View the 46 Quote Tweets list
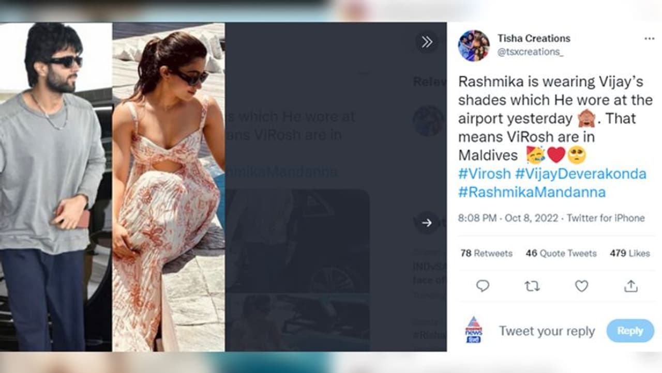 point(561,253)
